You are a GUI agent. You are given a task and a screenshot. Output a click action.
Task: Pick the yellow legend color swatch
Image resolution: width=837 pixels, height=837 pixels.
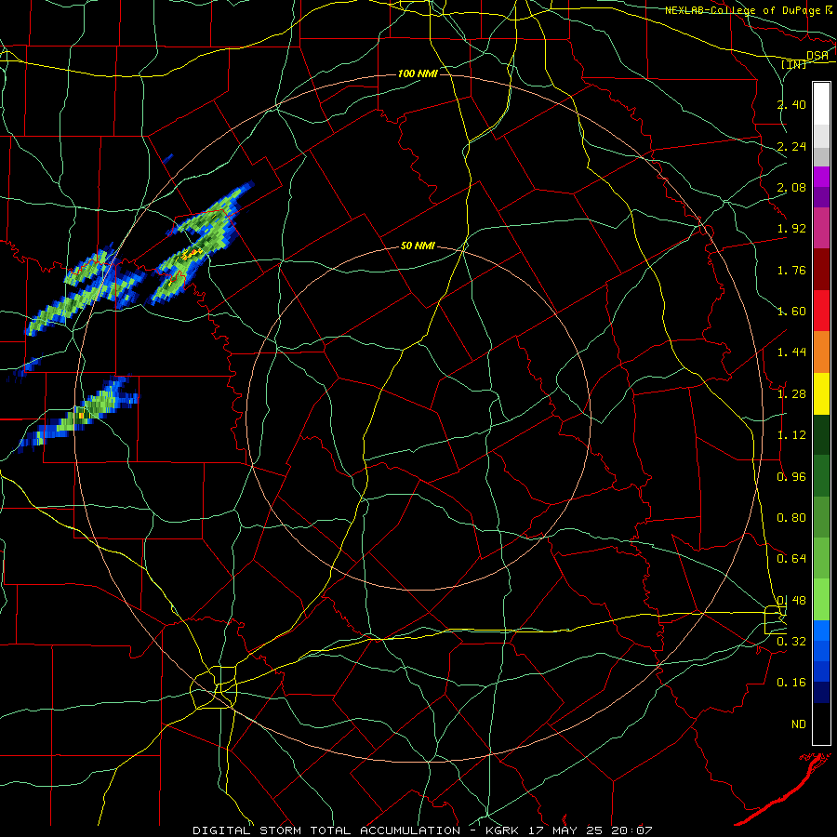pos(821,394)
